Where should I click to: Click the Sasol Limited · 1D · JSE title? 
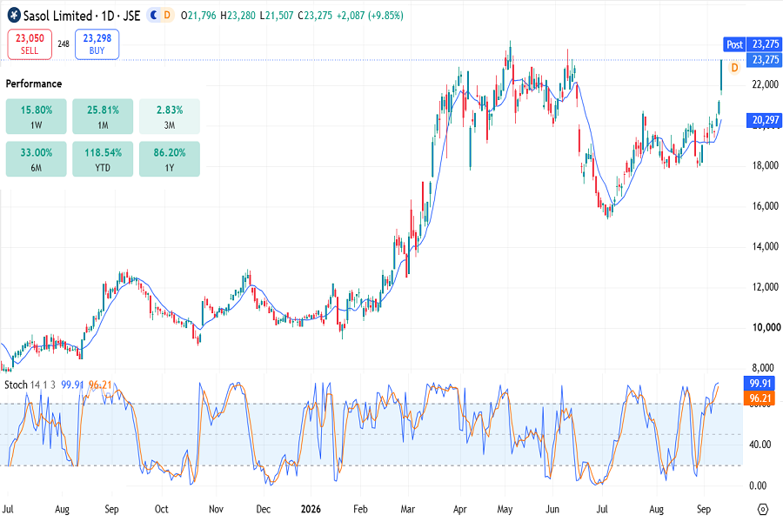(x=82, y=16)
